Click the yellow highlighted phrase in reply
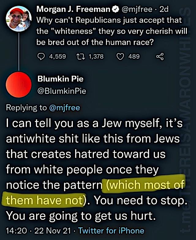Viewport: 196px width, 240px height. 95,192
